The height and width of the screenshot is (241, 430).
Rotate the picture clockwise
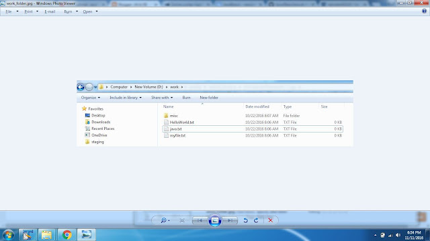pos(256,220)
